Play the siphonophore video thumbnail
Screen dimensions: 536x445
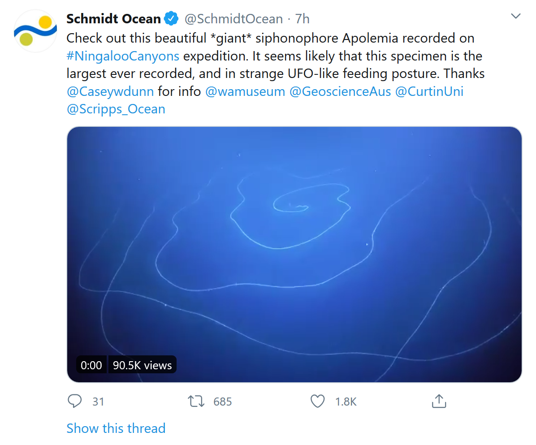click(x=294, y=254)
